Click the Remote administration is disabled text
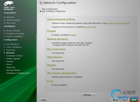 tap(67, 77)
